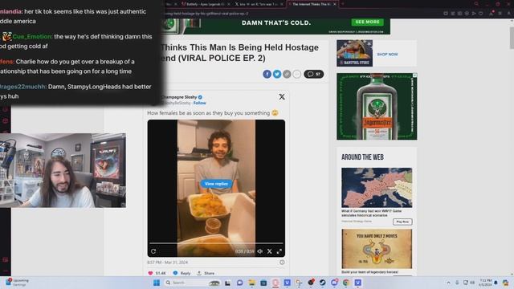Click chat message 'Damn, StampyLongHeads had better'
The width and height of the screenshot is (514, 289).
tap(100, 87)
